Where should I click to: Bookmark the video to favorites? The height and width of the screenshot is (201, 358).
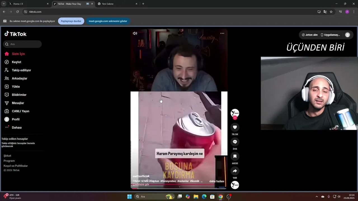(x=235, y=156)
